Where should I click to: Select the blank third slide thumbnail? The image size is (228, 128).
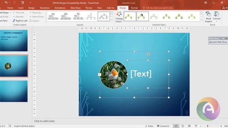pyautogui.click(x=14, y=91)
